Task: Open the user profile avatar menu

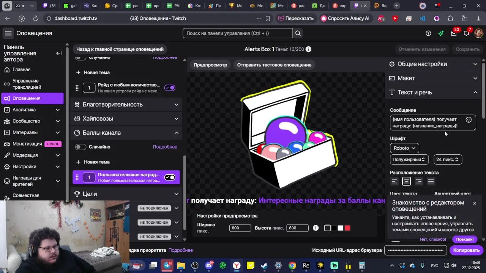Action: pyautogui.click(x=478, y=33)
